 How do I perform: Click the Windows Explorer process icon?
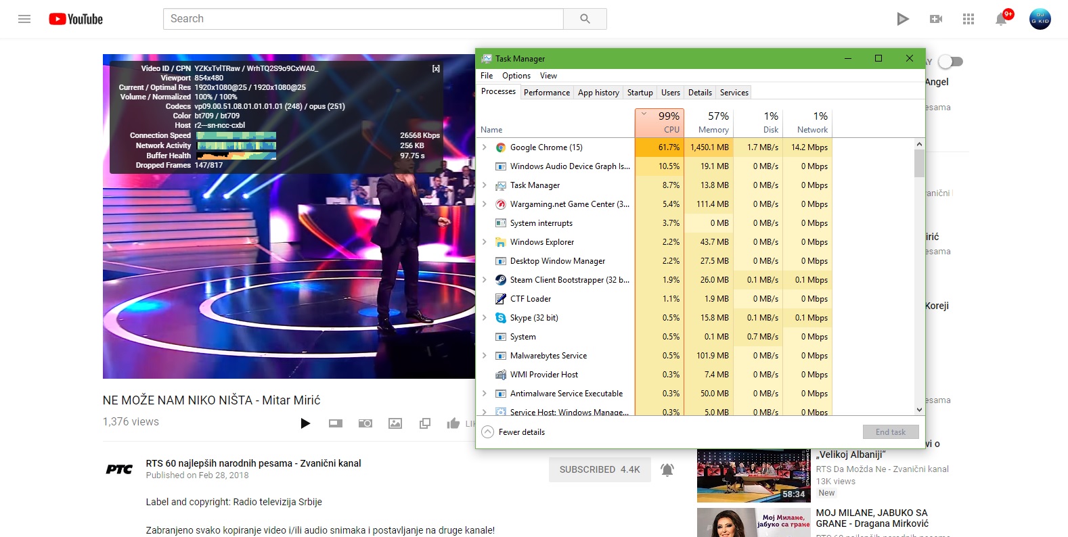[501, 242]
